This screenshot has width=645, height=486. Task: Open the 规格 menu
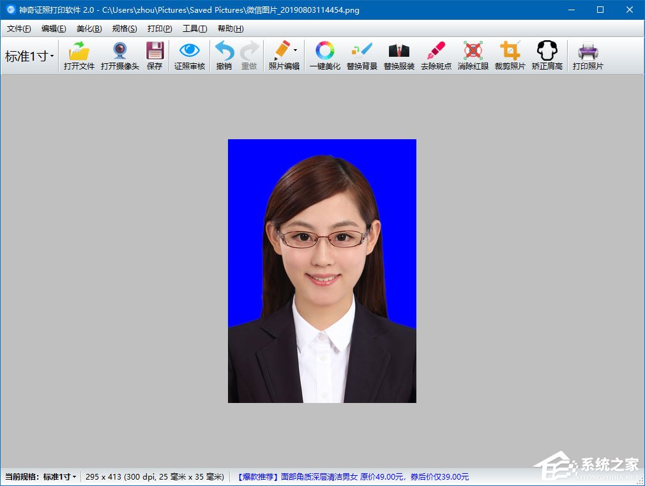[x=125, y=28]
